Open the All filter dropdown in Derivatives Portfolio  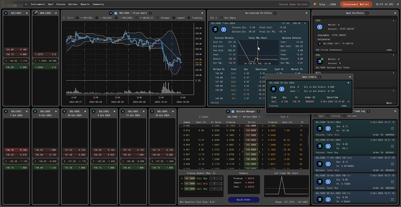(213, 17)
